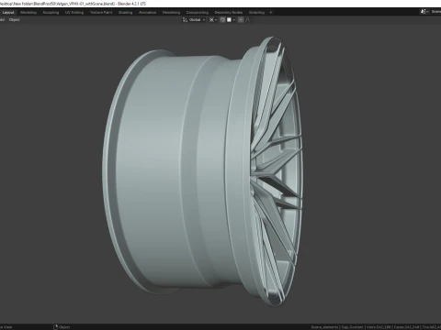The height and width of the screenshot is (330, 441).
Task: Open the pivot point selector
Action: click(x=213, y=20)
